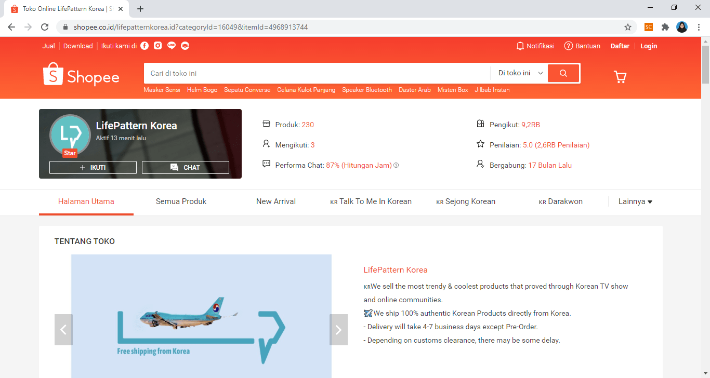
Task: Switch to the Semua Produk tab
Action: [181, 201]
